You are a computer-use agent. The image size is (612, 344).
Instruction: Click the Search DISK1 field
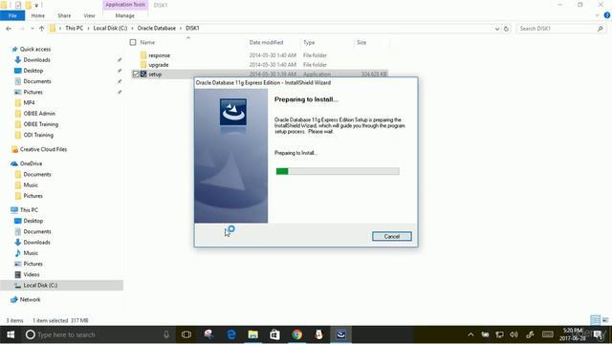pos(556,29)
